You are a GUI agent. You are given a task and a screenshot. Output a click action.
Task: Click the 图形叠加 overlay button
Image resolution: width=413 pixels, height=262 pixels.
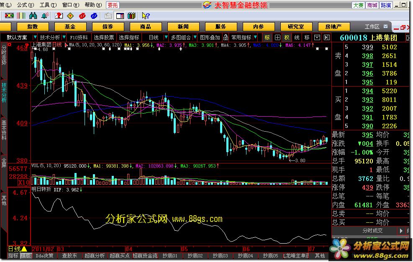pos(210,37)
